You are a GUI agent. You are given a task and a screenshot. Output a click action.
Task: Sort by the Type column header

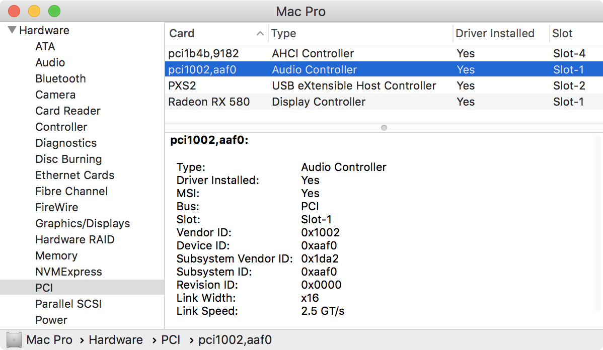(x=283, y=33)
